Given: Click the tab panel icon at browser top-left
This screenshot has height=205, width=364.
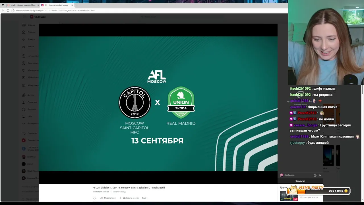Looking at the screenshot, I should pos(3,5).
